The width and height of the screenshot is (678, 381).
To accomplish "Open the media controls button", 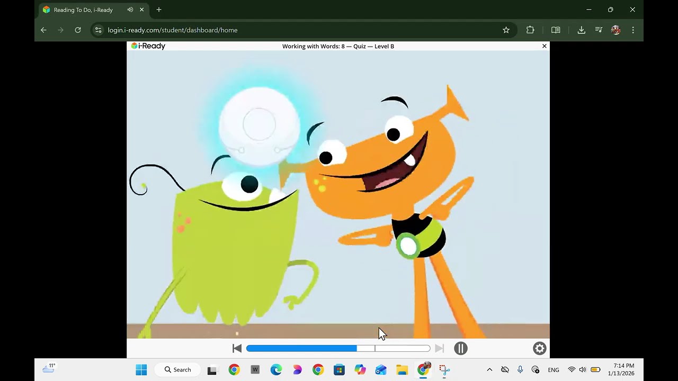I will coord(599,30).
